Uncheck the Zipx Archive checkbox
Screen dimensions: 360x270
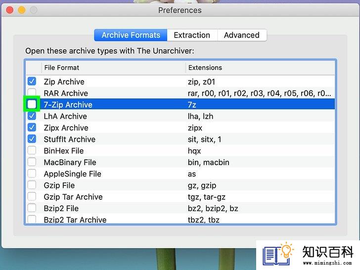(32, 127)
